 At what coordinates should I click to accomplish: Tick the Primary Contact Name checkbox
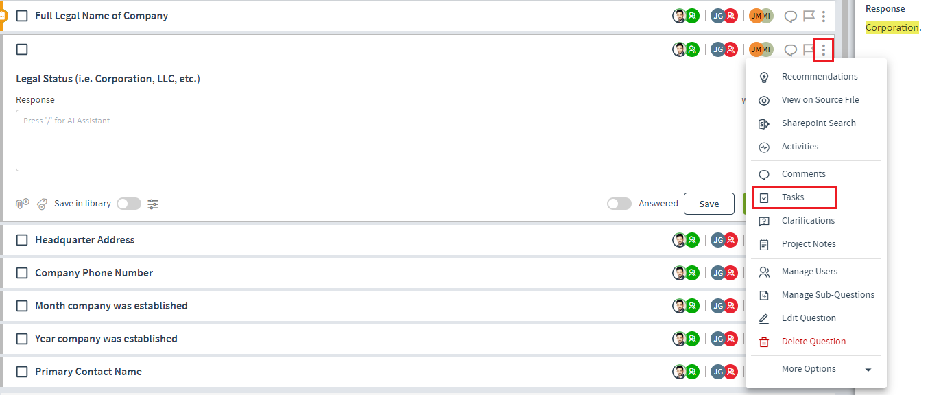pos(22,372)
